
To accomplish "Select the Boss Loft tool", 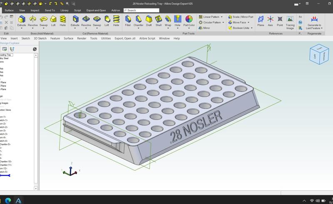I will tap(53, 21).
